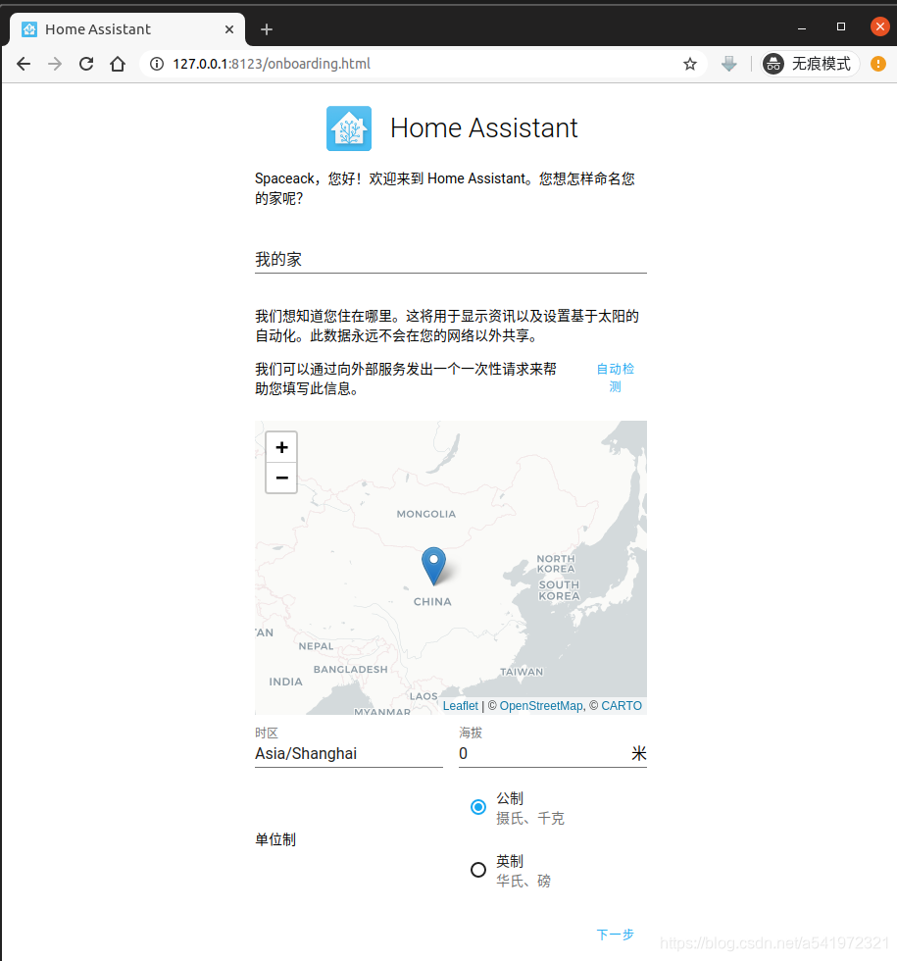Open the downloads arrow icon

pyautogui.click(x=728, y=64)
